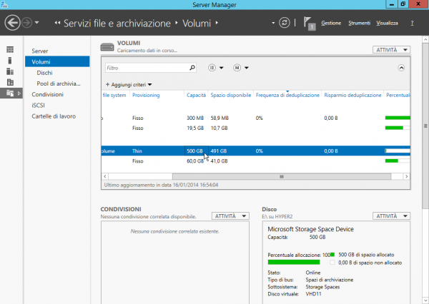Open the Visualizza menu
Viewport: 429px width, 304px height.
pyautogui.click(x=387, y=23)
